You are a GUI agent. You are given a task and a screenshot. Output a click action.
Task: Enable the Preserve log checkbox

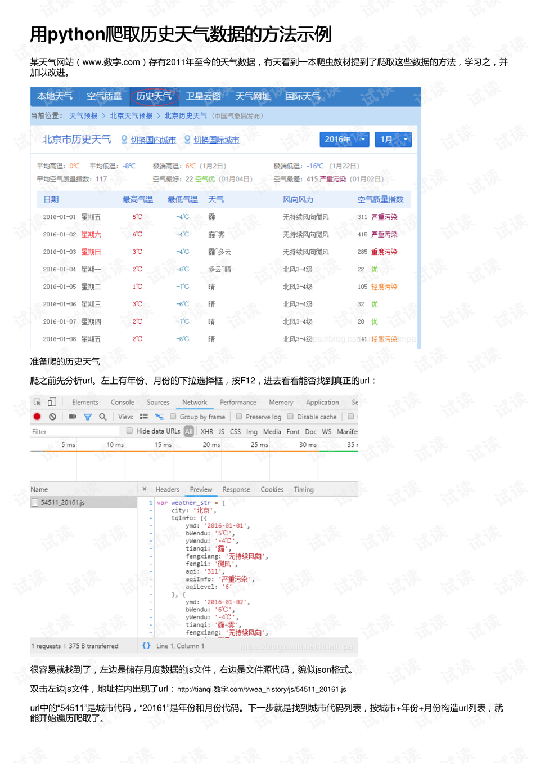[239, 417]
